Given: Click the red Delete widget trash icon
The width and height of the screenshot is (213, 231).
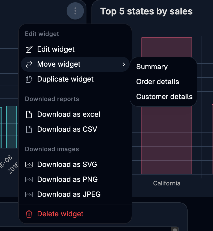Looking at the screenshot, I should (x=29, y=214).
